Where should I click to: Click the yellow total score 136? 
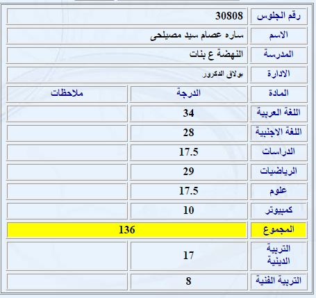(126, 230)
